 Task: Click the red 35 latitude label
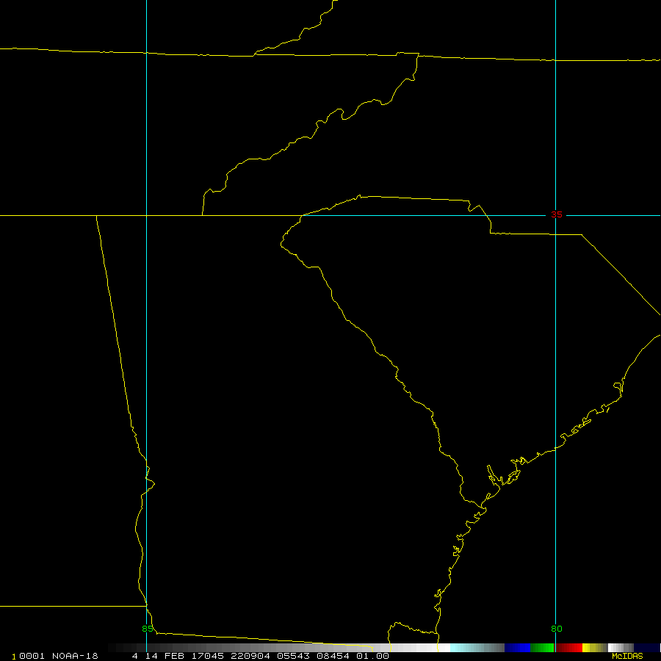(x=557, y=214)
